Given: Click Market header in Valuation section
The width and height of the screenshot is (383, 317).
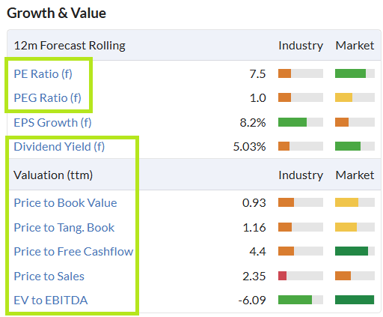Looking at the screenshot, I should click(x=355, y=175).
